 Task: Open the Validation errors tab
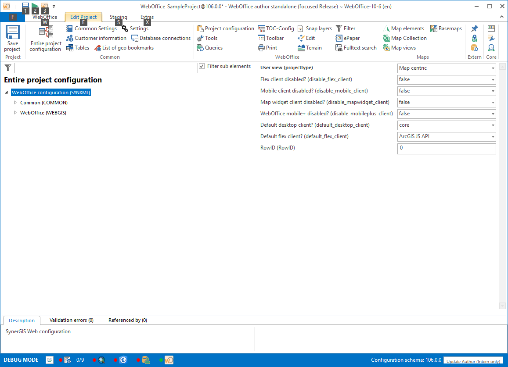click(x=72, y=320)
